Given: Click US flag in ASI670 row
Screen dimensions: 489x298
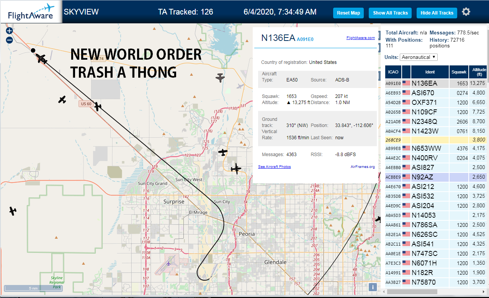Looking at the screenshot, I should pyautogui.click(x=406, y=93).
